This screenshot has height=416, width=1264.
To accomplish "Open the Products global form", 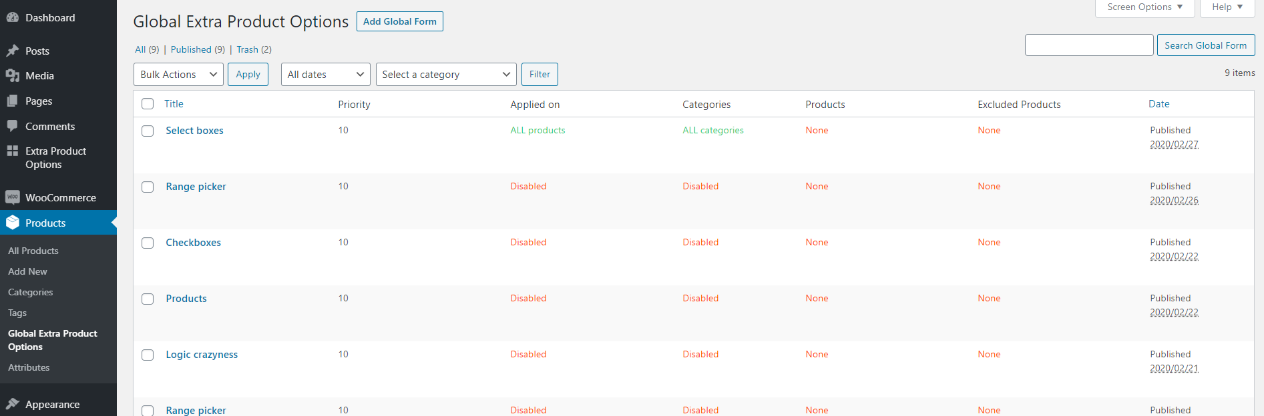I will (x=186, y=299).
